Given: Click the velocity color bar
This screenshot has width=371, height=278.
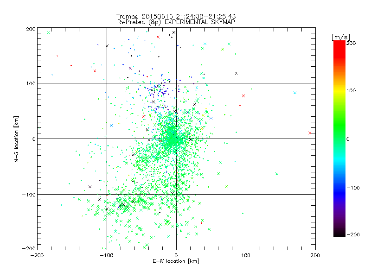Looking at the screenshot, I should (x=339, y=138).
